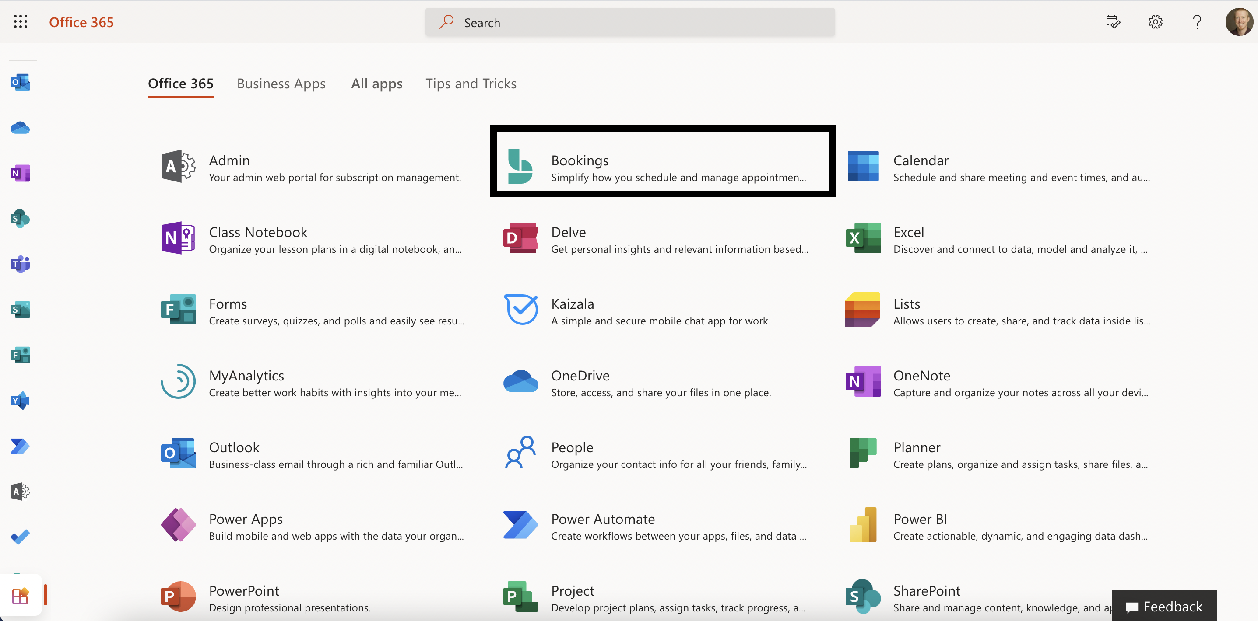Open the account profile picture menu

click(x=1239, y=22)
